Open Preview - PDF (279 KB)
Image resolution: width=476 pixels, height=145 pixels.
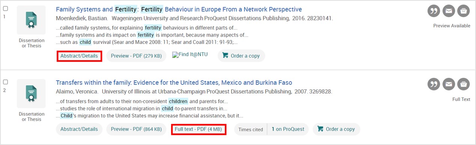coord(136,56)
